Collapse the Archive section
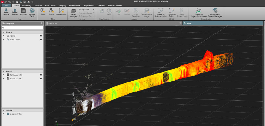This screenshot has height=126, width=265. click(x=4, y=110)
